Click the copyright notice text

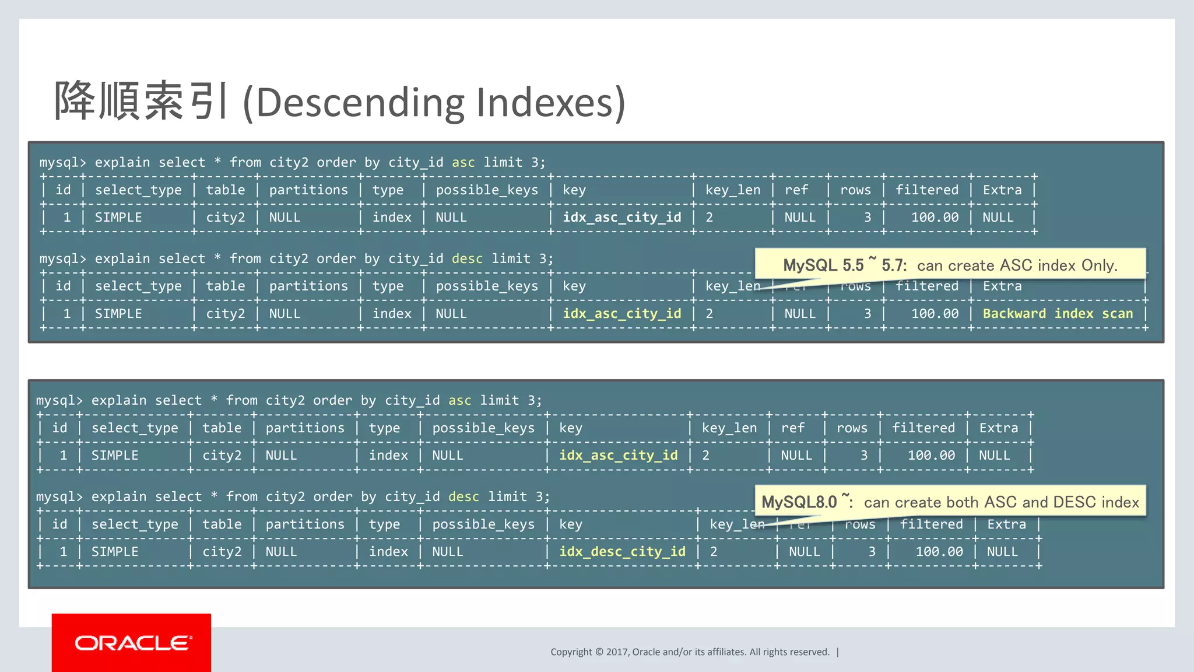(690, 652)
